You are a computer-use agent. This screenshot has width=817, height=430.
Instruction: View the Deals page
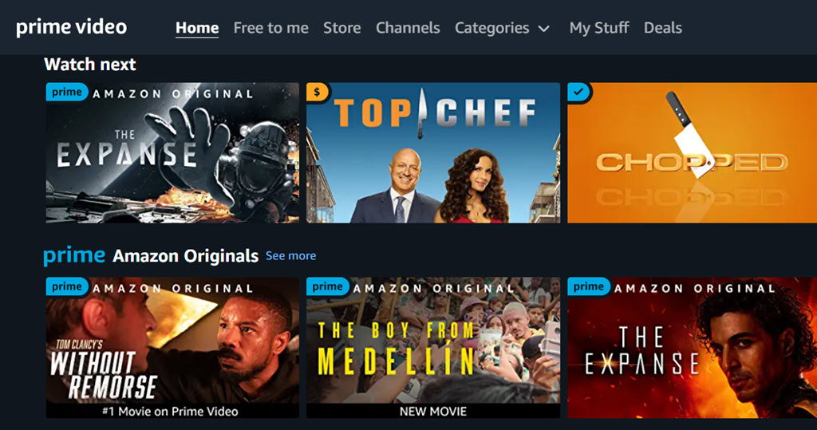663,28
